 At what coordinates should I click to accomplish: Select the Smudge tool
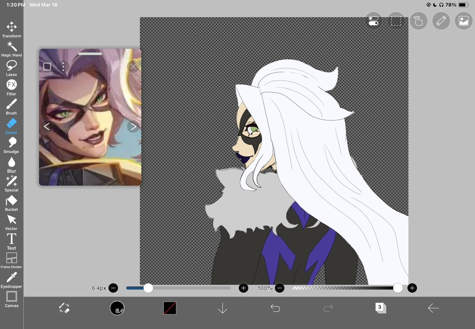point(11,145)
